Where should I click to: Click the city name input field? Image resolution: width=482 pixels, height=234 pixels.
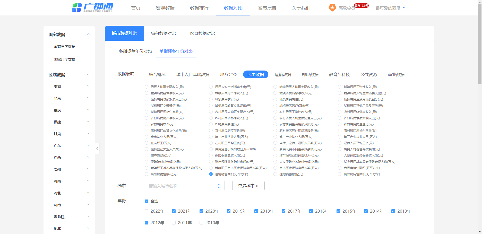tap(180, 186)
